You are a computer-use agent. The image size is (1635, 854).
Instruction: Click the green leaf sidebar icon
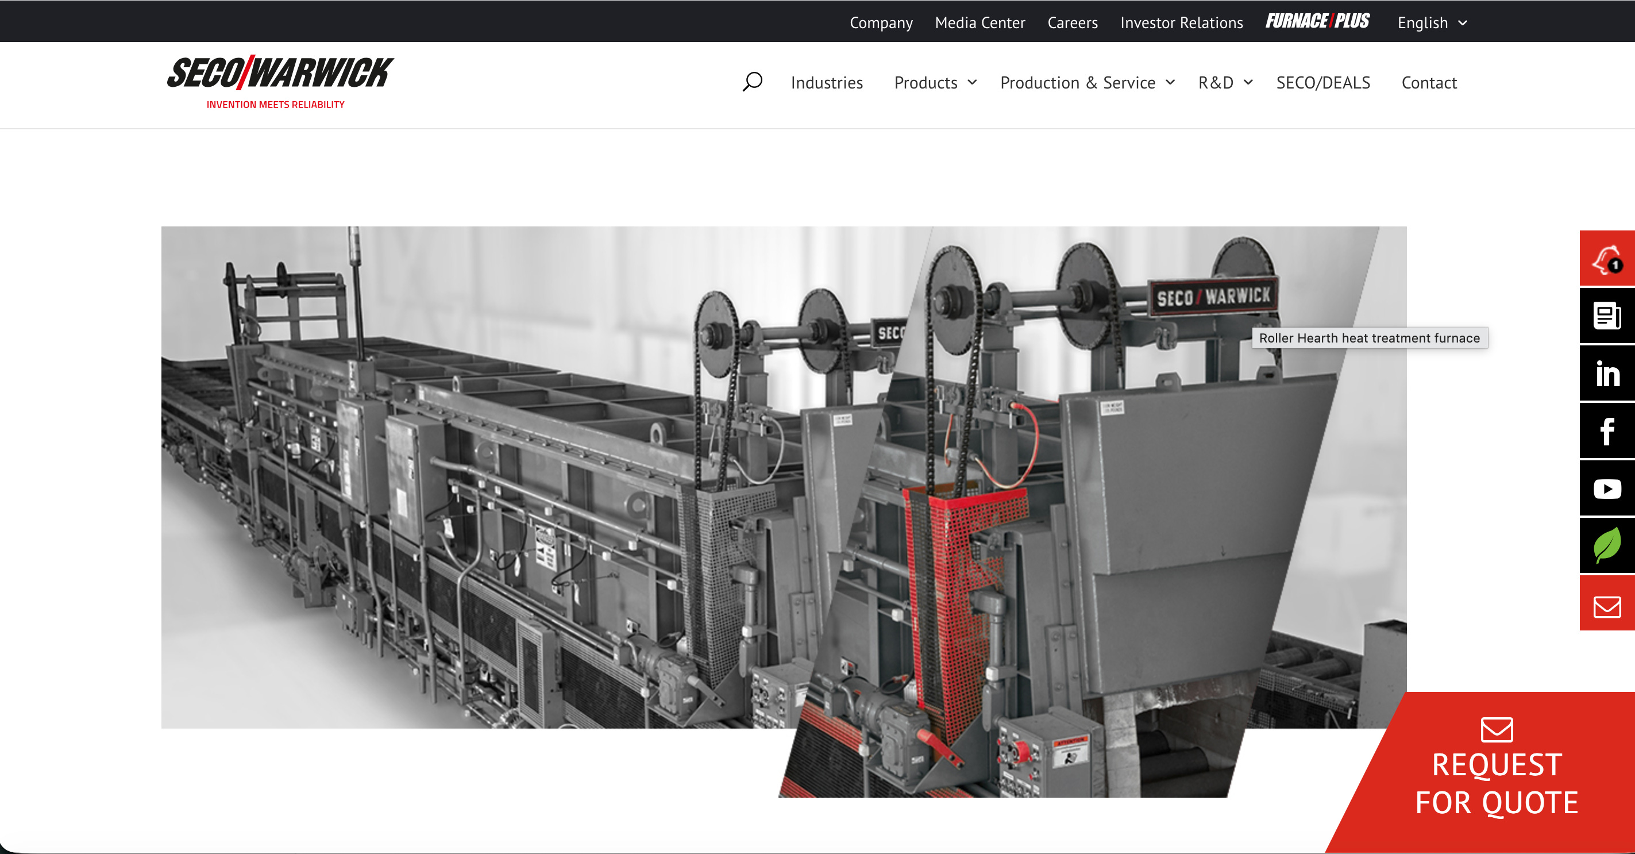pos(1606,545)
